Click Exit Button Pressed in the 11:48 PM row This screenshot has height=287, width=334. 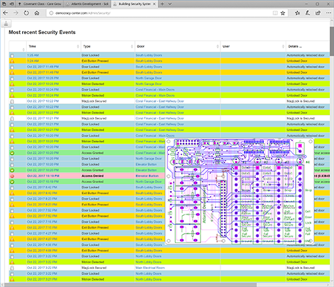click(x=95, y=73)
